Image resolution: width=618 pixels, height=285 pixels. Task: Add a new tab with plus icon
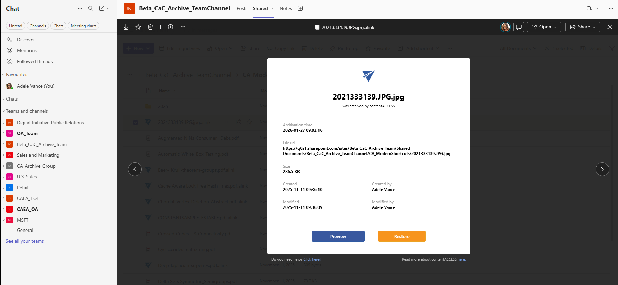click(x=300, y=8)
